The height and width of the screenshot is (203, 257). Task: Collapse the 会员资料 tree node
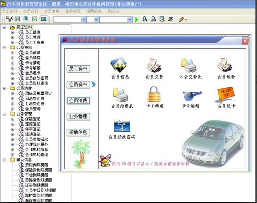(4, 48)
